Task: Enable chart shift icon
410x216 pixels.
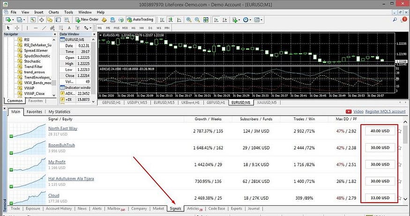Action: [x=224, y=20]
